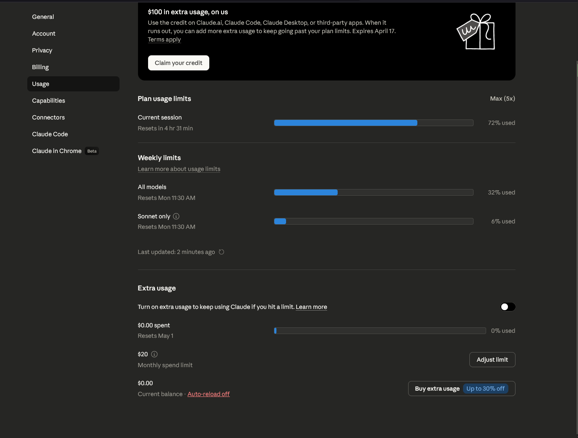Click the 72% used text
The image size is (578, 438).
coord(501,123)
